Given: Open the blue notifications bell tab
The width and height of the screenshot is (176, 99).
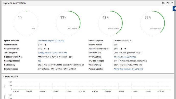Looking at the screenshot, I should pyautogui.click(x=174, y=8).
